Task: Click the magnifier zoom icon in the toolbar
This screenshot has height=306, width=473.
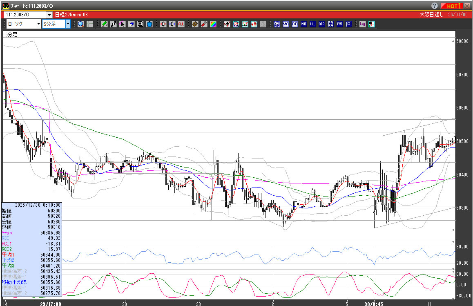Action: 81,24
